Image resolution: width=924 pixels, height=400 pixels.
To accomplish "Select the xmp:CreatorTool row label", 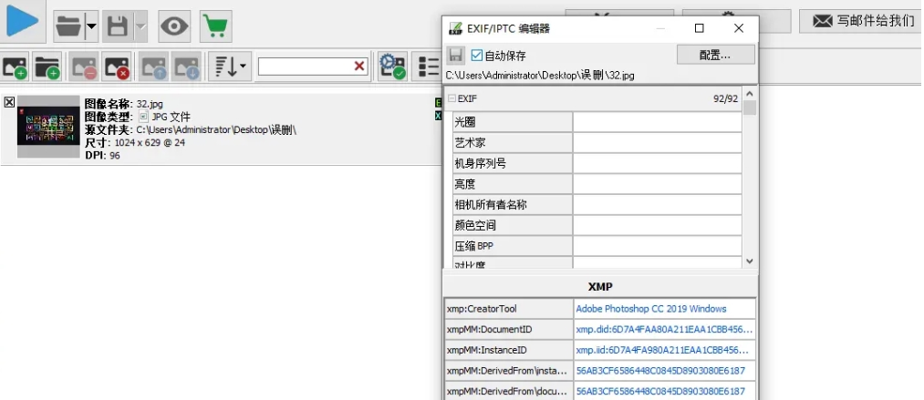I will click(509, 309).
